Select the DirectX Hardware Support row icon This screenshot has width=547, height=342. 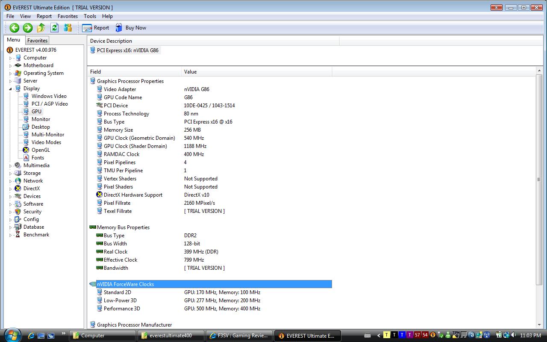pos(100,195)
